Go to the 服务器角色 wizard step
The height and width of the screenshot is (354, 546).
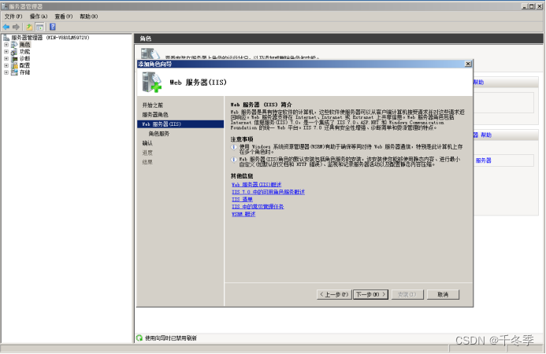pyautogui.click(x=155, y=114)
